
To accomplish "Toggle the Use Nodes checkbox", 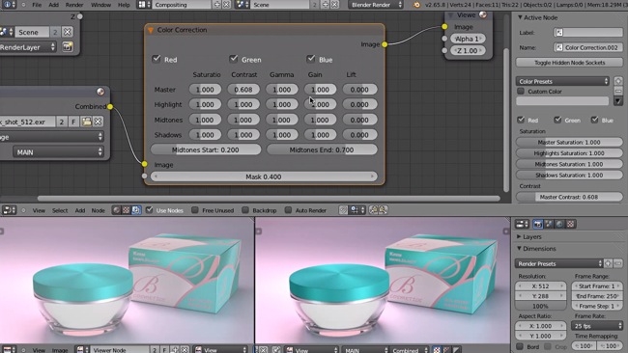I will click(150, 210).
